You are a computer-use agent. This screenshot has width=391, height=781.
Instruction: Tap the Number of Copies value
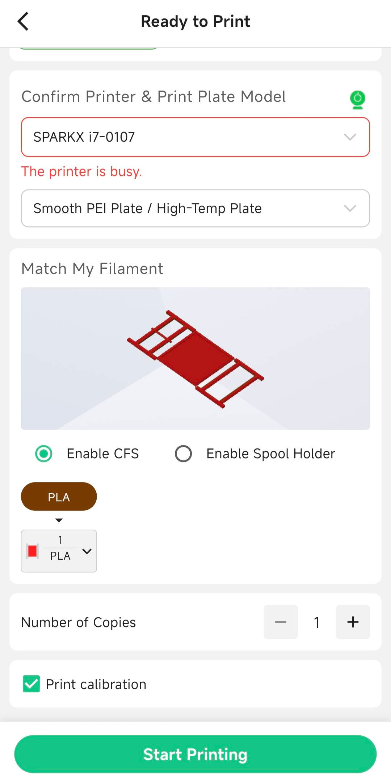click(x=317, y=622)
